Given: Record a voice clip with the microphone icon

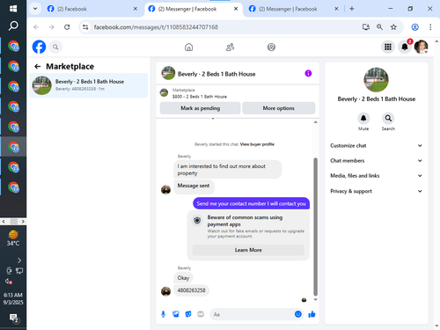Looking at the screenshot, I should coord(164,314).
